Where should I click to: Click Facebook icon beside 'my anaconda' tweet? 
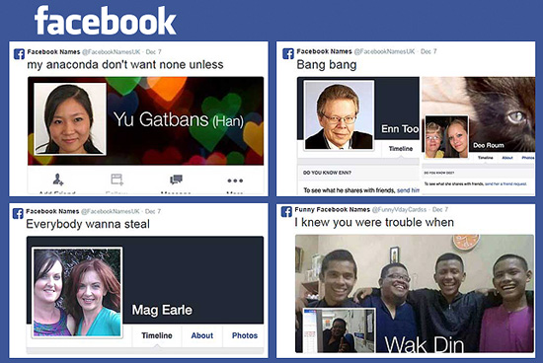tap(19, 54)
